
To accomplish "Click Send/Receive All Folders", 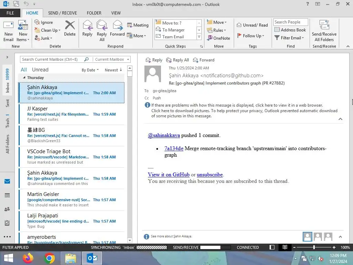I will (324, 31).
